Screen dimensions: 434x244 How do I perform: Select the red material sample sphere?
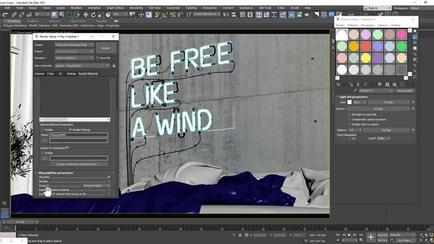[x=366, y=46]
